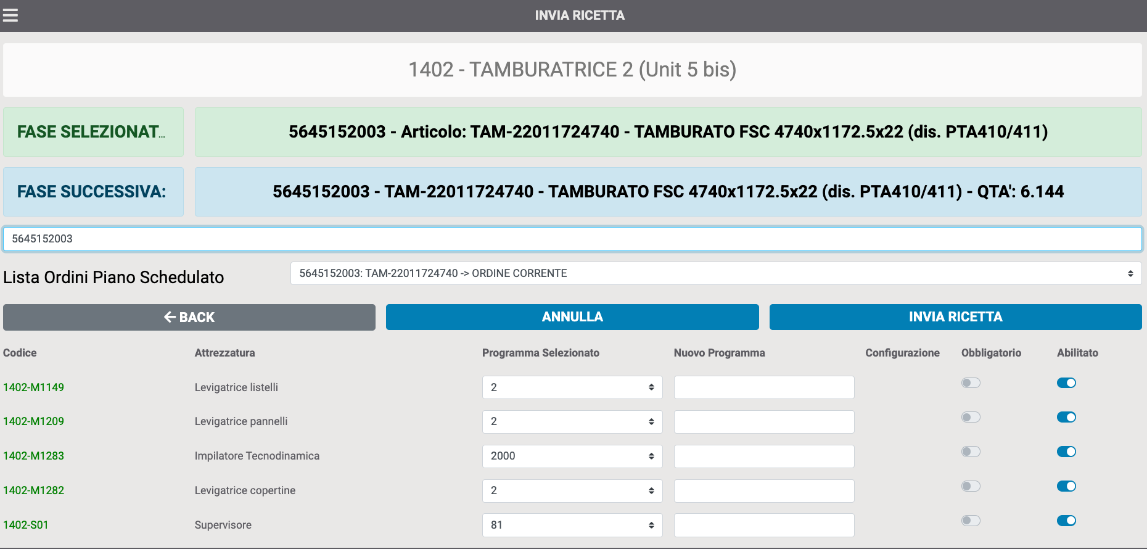Toggle Obbligatorio for Levigatrice listelli
Image resolution: width=1147 pixels, height=549 pixels.
click(x=970, y=383)
